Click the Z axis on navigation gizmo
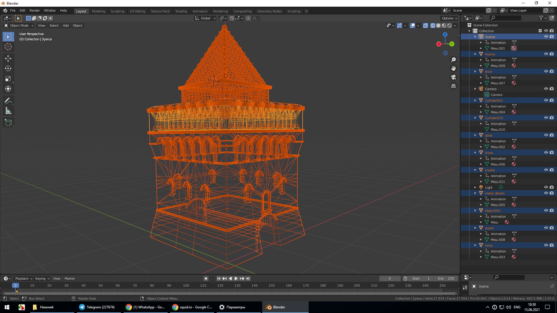557x313 pixels. point(445,34)
